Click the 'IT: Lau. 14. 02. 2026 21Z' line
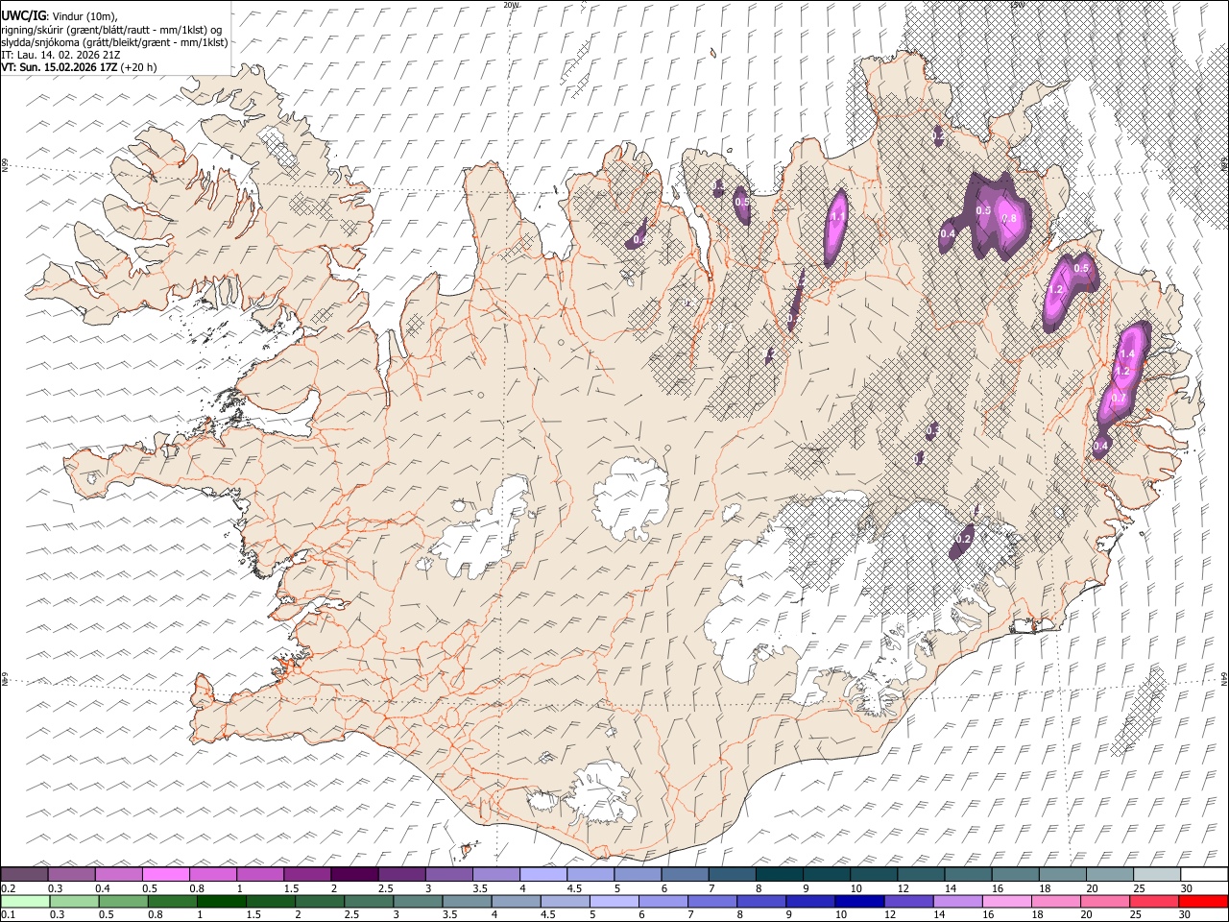 [60, 55]
